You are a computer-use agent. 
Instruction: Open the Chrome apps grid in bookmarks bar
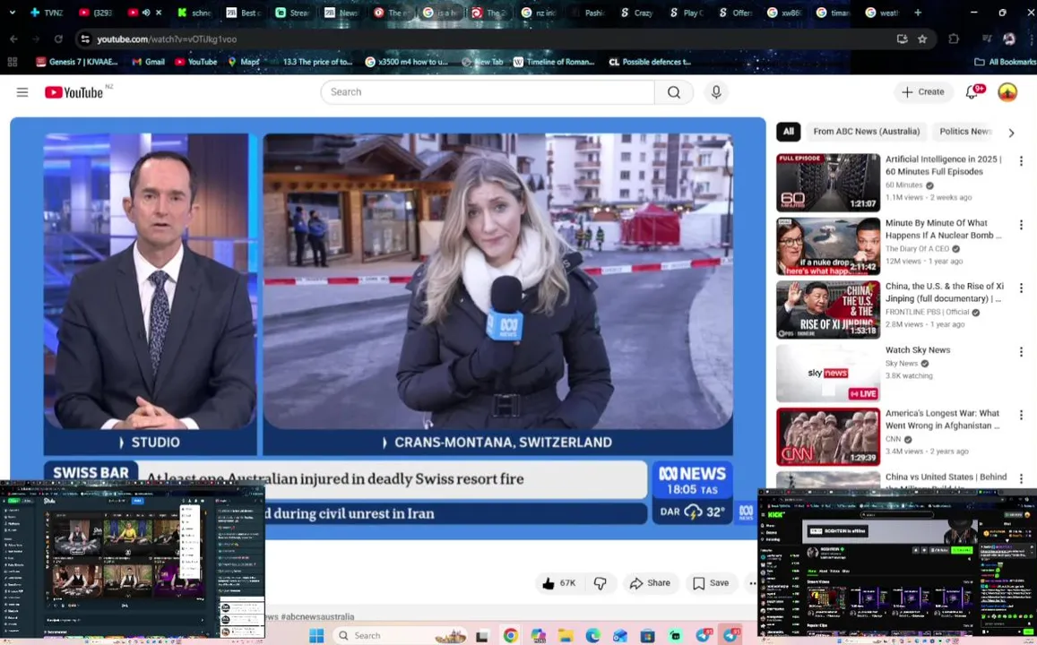[12, 62]
